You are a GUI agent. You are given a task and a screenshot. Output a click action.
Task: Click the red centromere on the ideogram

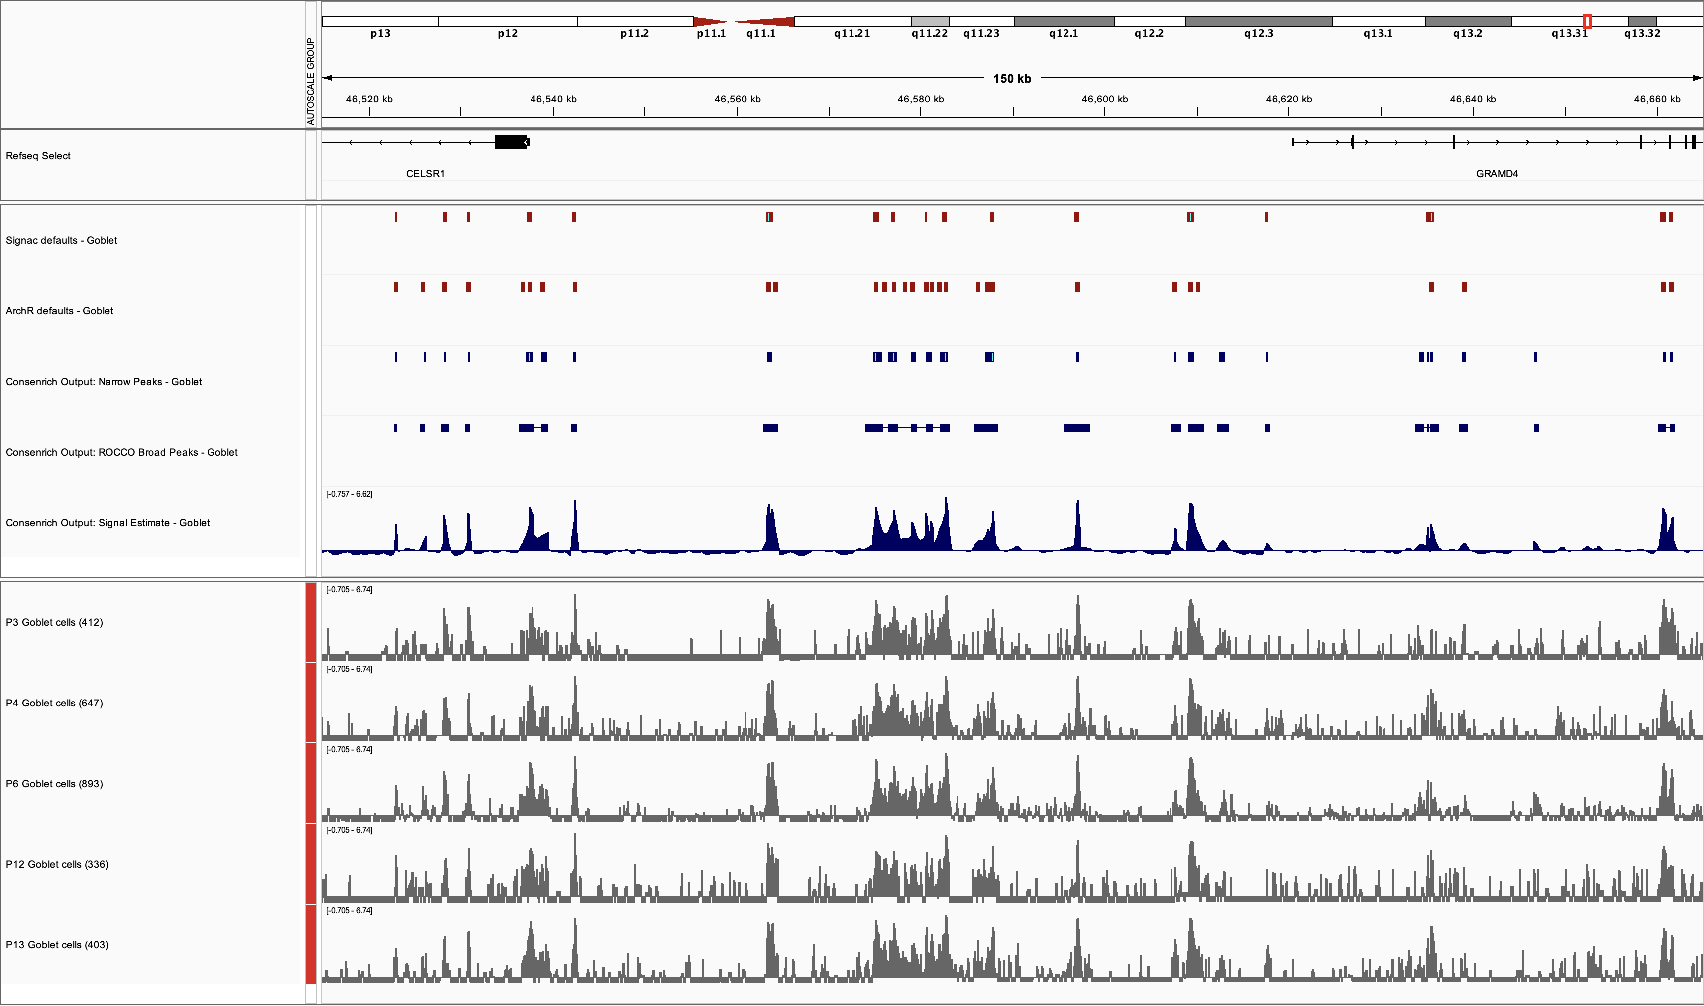(744, 22)
